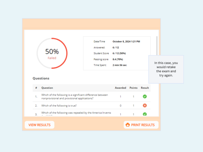This screenshot has width=203, height=152.
Task: Click the printer icon beside Print Results
Action: pos(128,125)
